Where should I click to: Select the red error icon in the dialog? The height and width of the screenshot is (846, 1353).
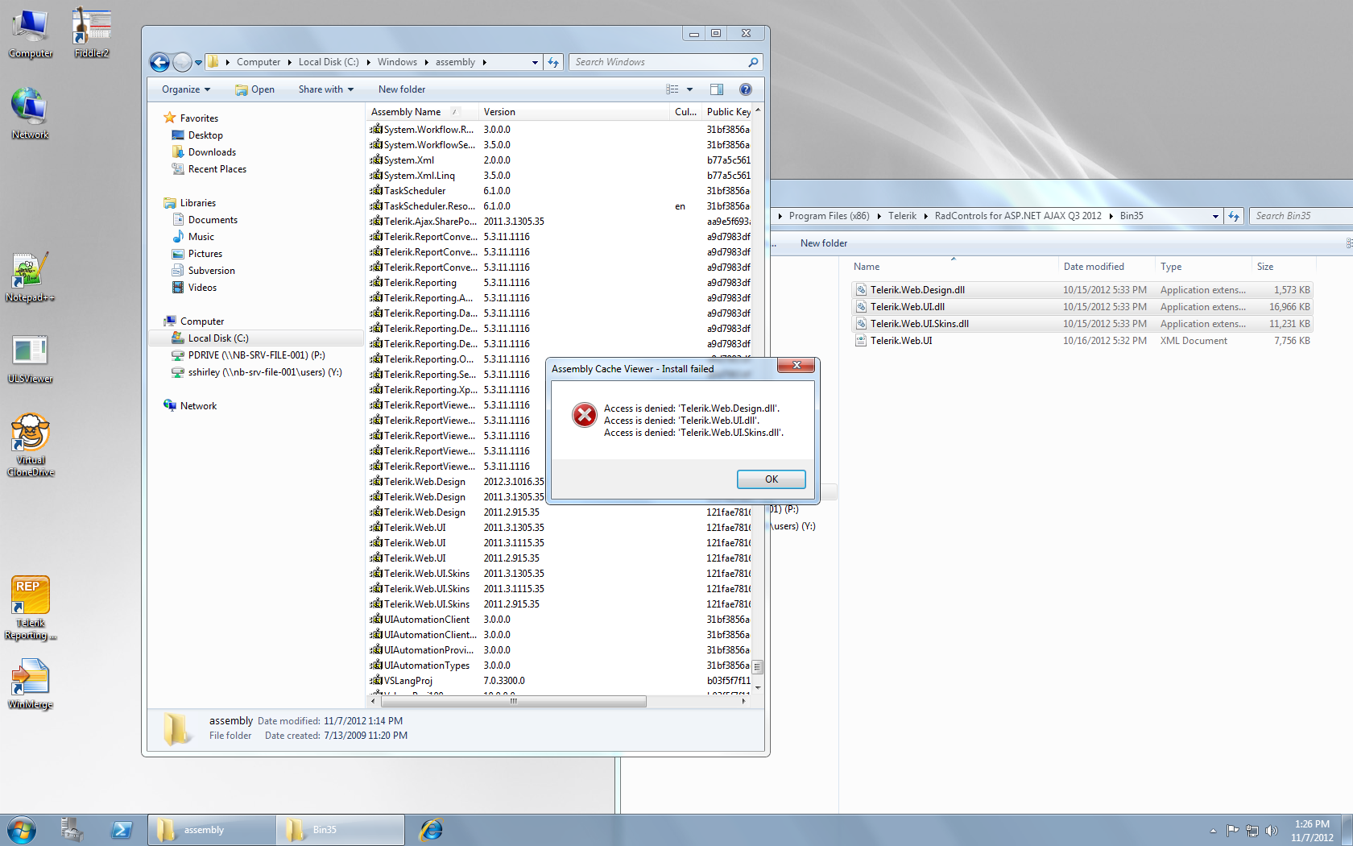coord(584,415)
